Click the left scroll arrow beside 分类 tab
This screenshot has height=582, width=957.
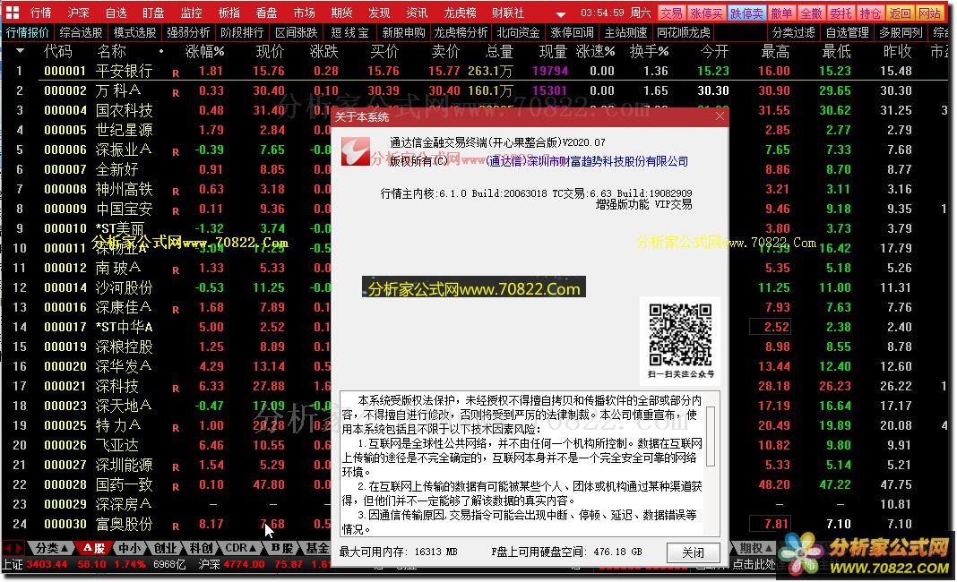coord(8,548)
